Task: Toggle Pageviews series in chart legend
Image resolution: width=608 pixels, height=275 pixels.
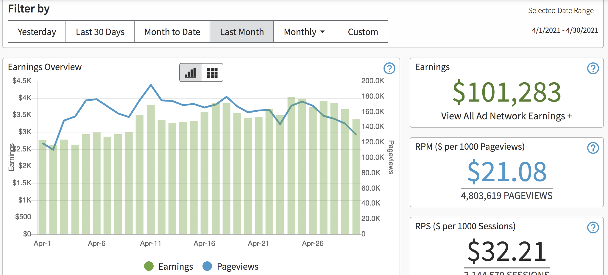Action: 237,266
